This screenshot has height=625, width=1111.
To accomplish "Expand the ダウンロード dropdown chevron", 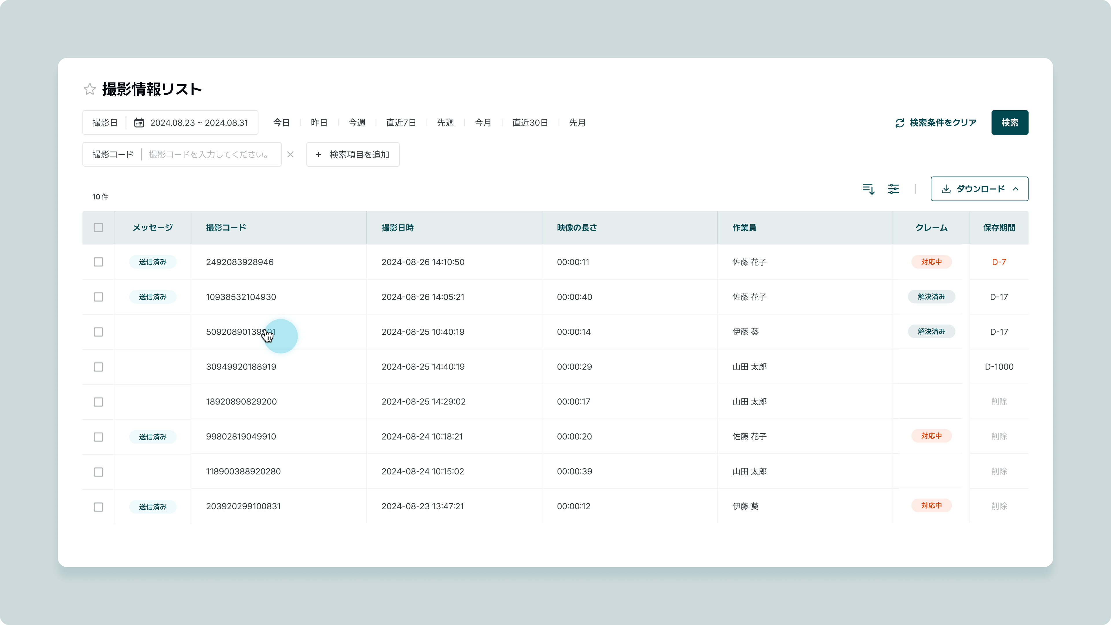I will [1016, 189].
